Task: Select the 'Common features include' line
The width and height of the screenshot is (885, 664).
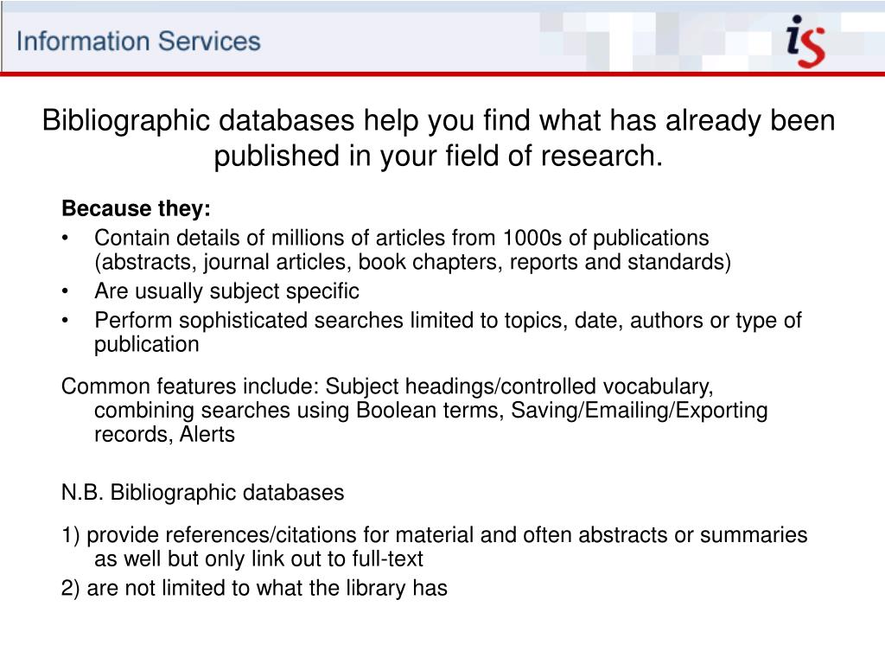Action: click(387, 386)
